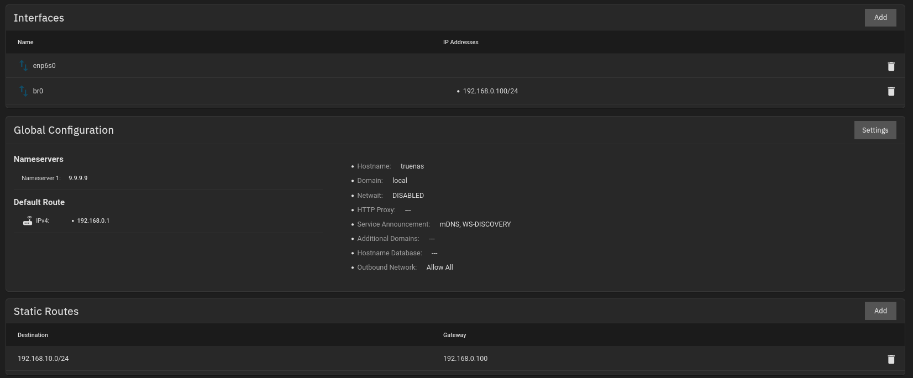Click the enp6s0 interface status arrows icon
The image size is (913, 378).
click(x=23, y=65)
